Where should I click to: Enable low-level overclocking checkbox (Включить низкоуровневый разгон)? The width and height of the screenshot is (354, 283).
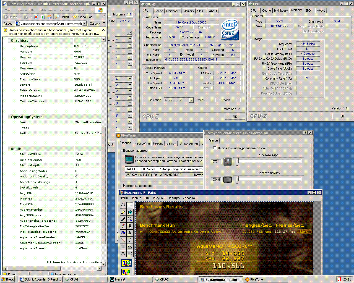pos(214,148)
